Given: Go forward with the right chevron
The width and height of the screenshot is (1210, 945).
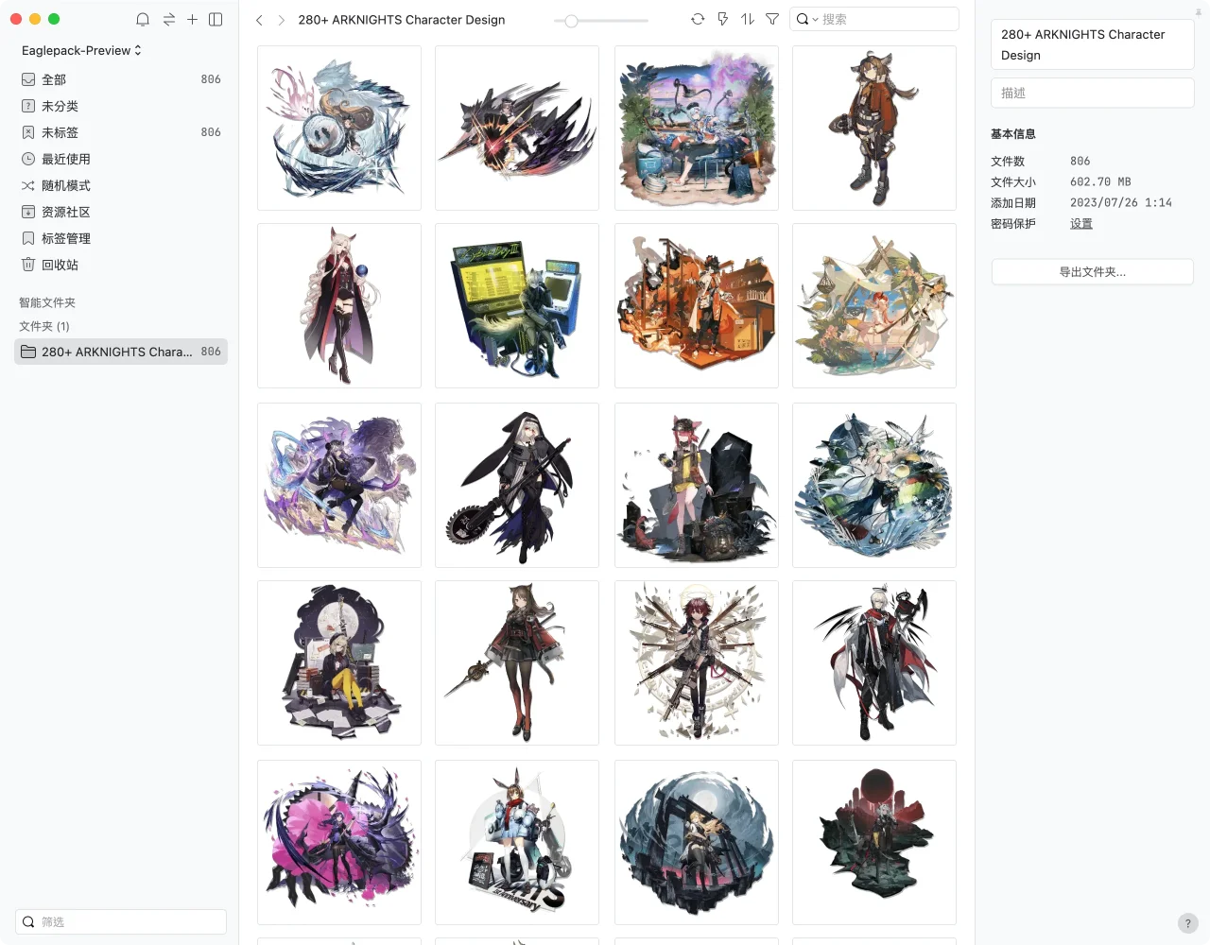Looking at the screenshot, I should [x=281, y=20].
